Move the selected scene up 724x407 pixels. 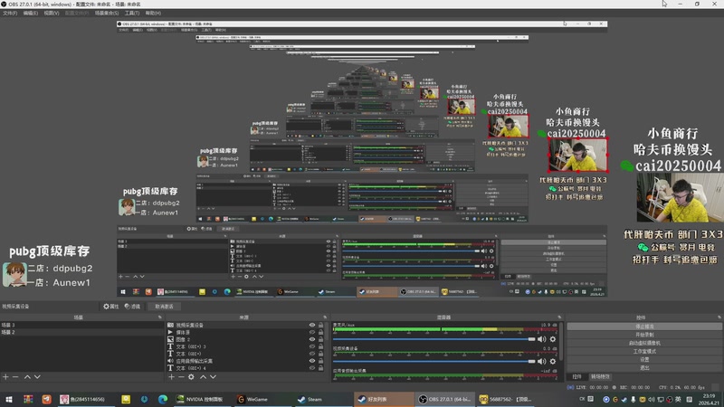(x=27, y=377)
